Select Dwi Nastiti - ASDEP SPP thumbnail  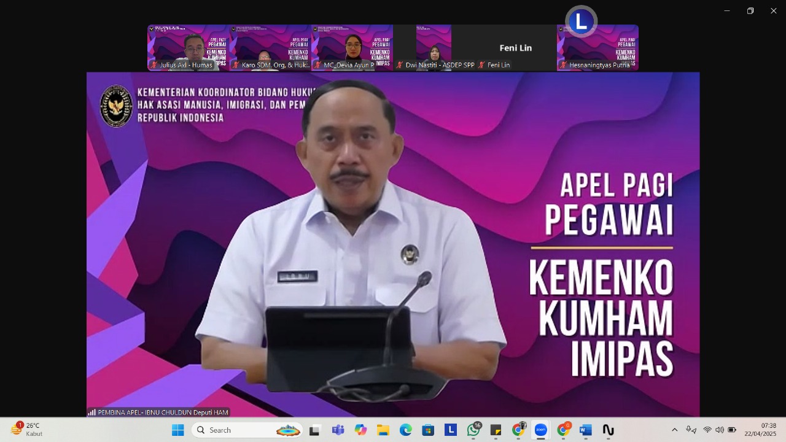[x=434, y=47]
